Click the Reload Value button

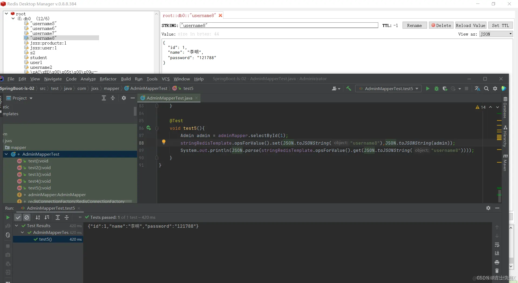tap(471, 25)
